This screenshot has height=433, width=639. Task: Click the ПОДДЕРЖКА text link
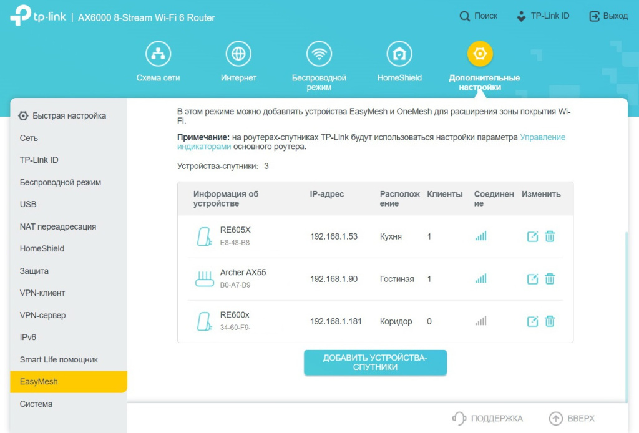pos(497,418)
